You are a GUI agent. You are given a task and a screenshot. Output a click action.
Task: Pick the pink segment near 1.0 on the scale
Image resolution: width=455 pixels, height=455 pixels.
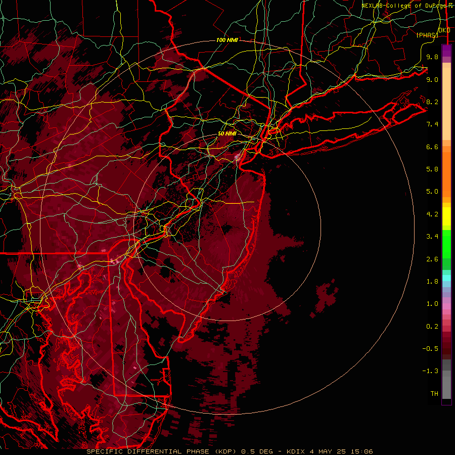tap(446, 306)
